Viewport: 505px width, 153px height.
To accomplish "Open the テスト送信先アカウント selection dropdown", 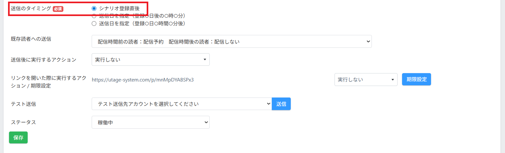I will pyautogui.click(x=181, y=104).
